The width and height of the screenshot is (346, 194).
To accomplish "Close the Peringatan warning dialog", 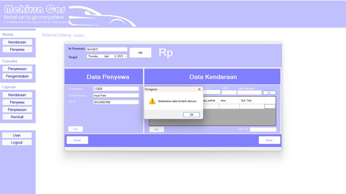I will point(199,89).
